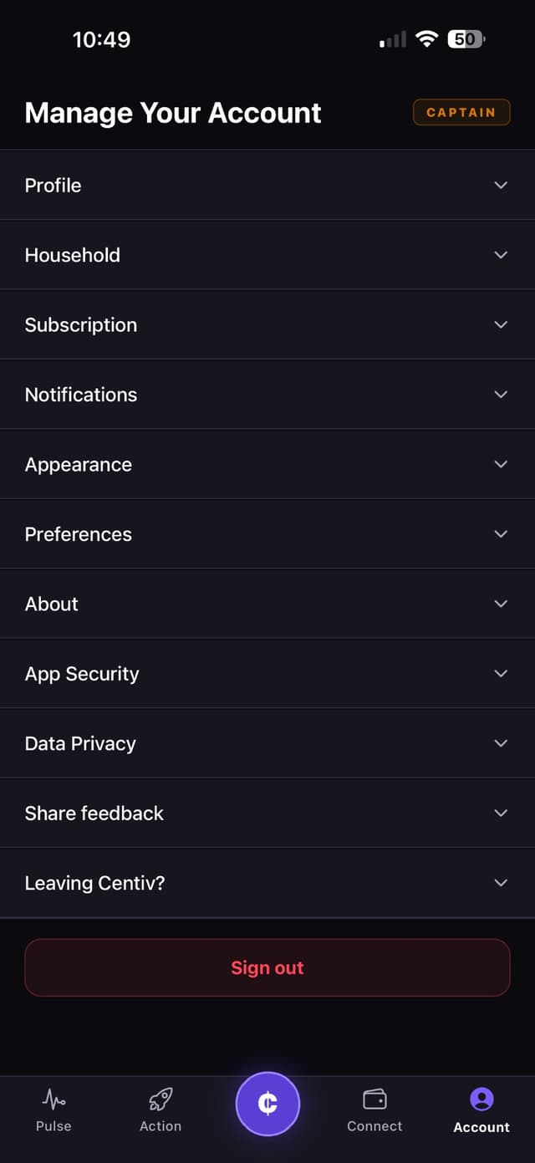Open Connect via the wallet icon

pos(374,1099)
